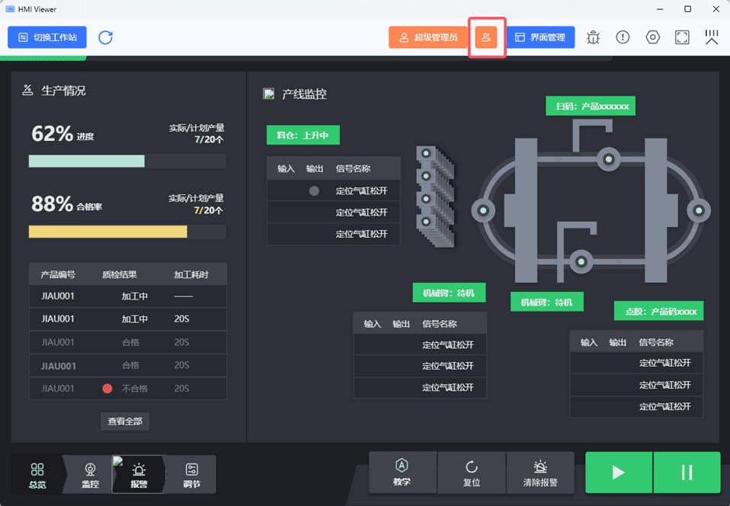
Task: Open the 超级管理员 account button
Action: (x=428, y=37)
